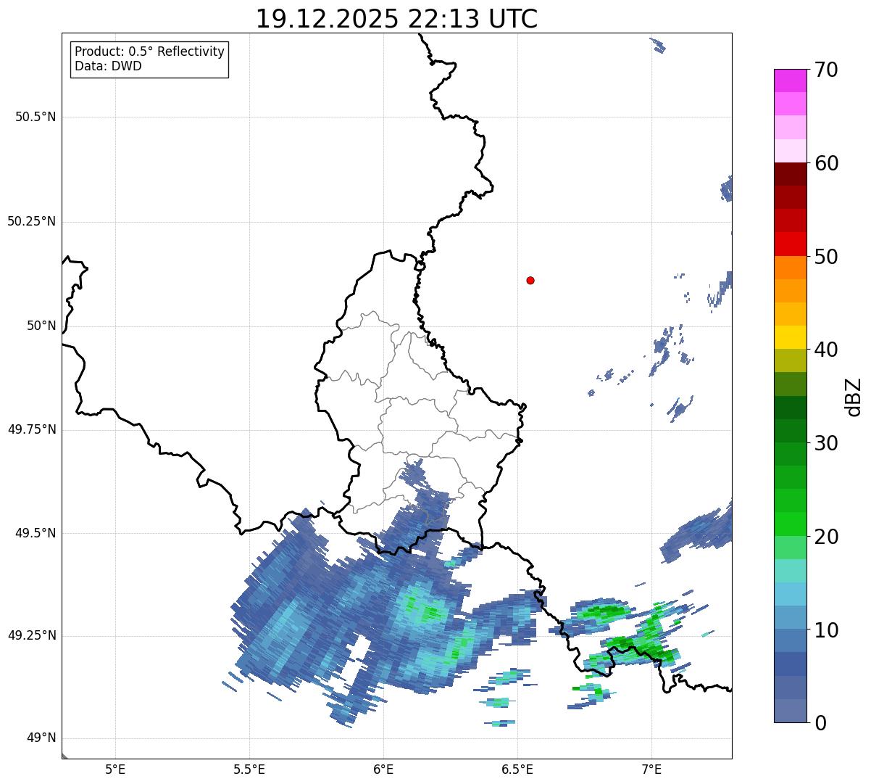Screen dimensions: 871x784
Task: Click the colorbar tick label '30'
Action: coord(826,443)
